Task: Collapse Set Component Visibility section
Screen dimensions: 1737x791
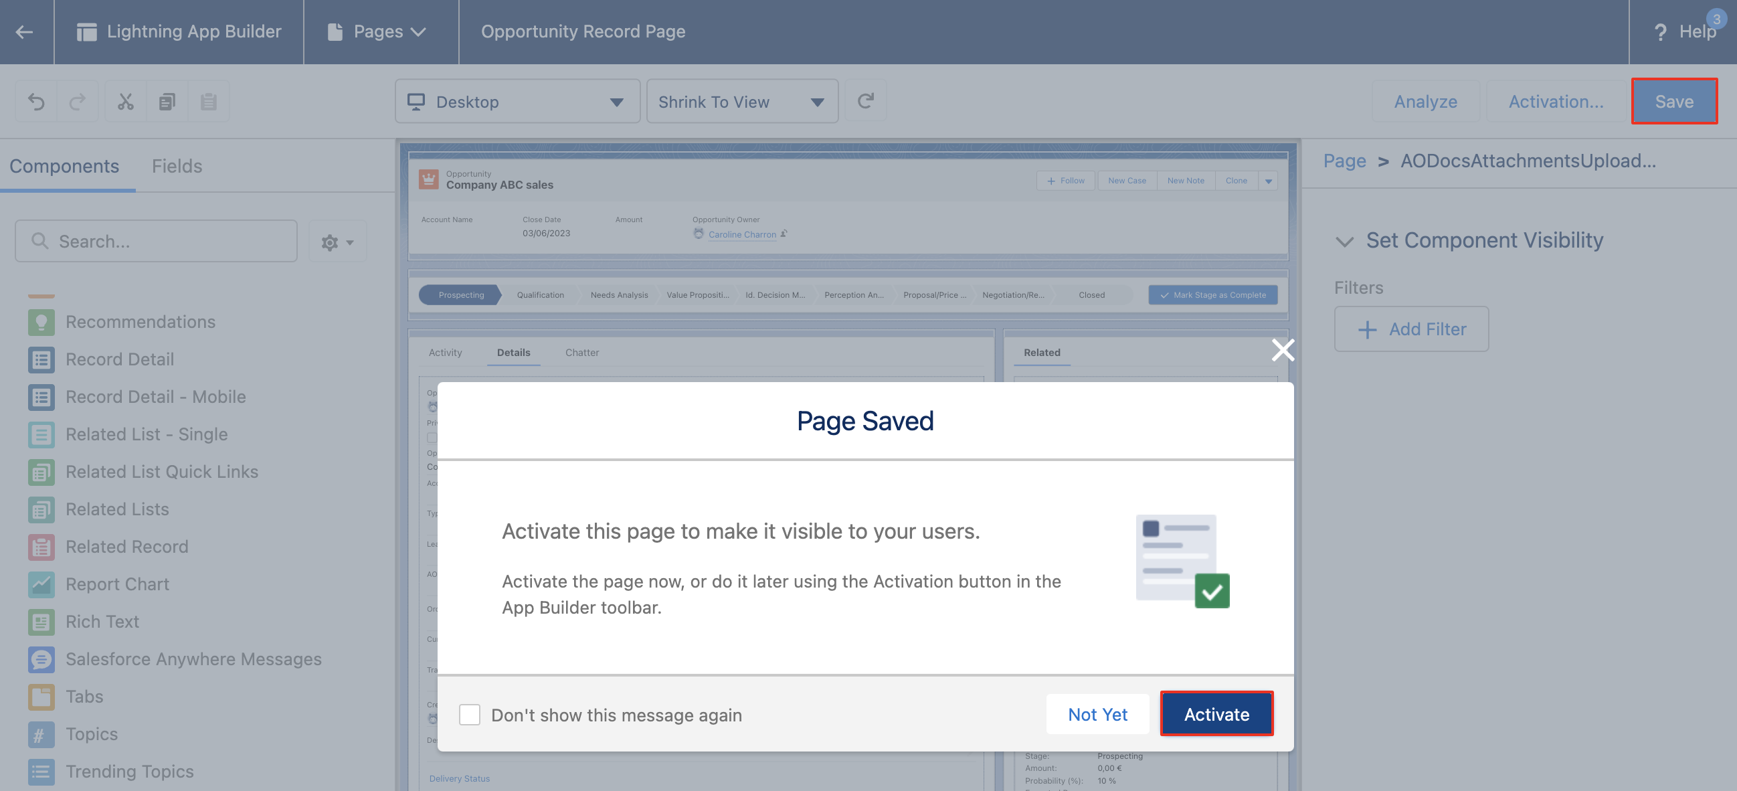Action: coord(1344,241)
